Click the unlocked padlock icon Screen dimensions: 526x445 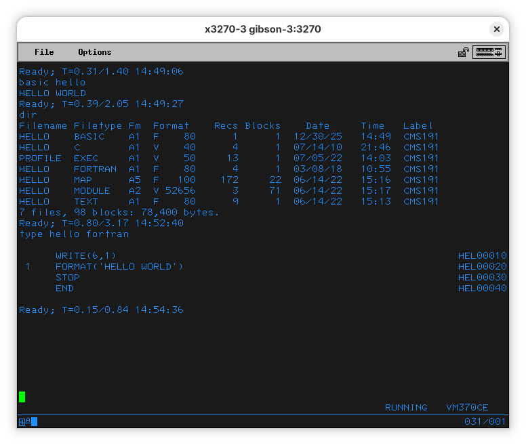click(464, 52)
